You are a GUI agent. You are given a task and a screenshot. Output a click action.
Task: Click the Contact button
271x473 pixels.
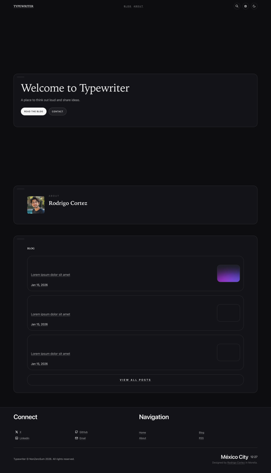[58, 111]
